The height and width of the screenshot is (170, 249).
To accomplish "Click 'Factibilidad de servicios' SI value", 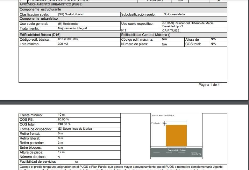I will (76, 162).
